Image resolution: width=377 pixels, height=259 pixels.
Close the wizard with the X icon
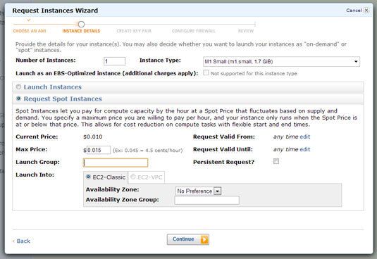[366, 11]
